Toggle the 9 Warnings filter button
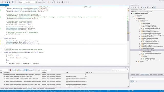Screen dimensions: 164x92 click(20, 70)
